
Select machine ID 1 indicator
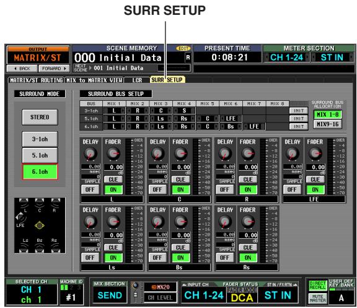64,288
